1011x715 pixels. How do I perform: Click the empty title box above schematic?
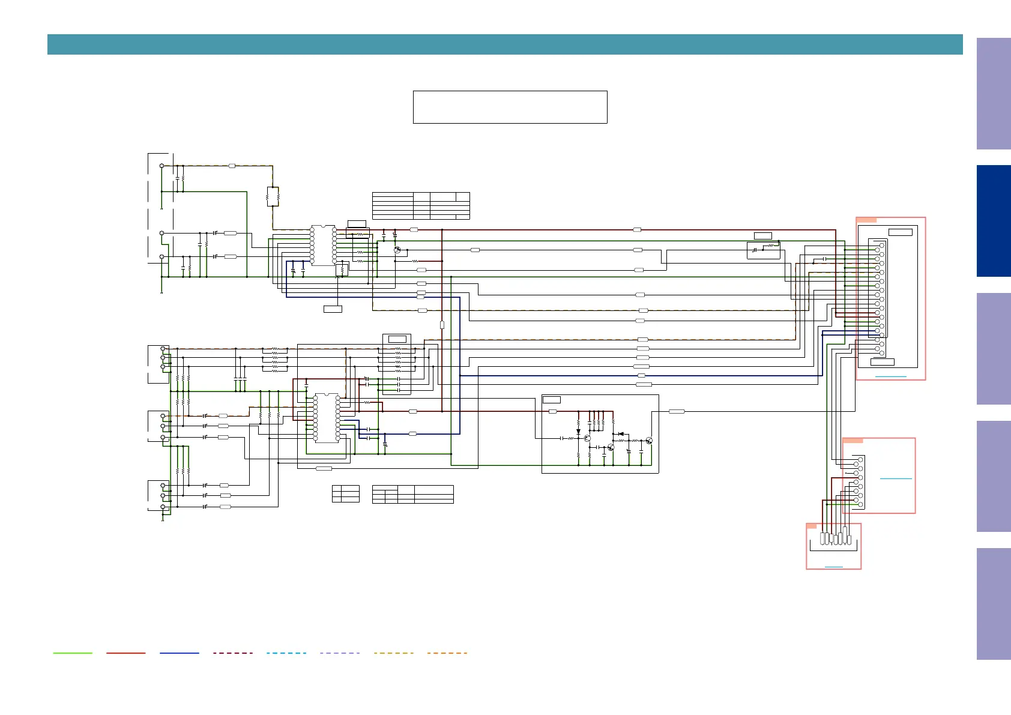coord(510,107)
